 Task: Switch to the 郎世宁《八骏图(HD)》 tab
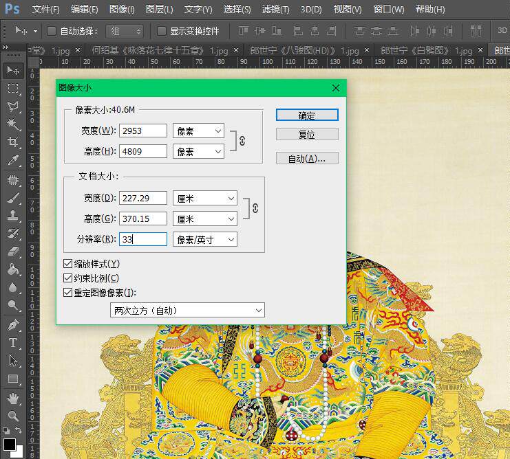point(304,50)
